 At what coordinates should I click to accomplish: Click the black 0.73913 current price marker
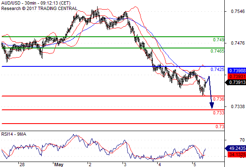click(x=236, y=82)
